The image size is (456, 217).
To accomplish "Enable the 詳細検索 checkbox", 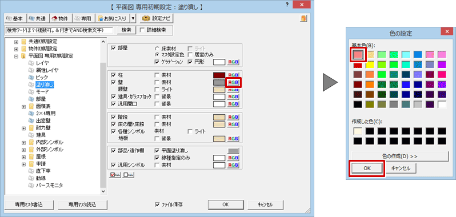I will pos(142,30).
